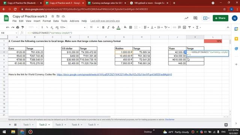Screen dimensions: 240x135
Task: Open Google Keep side panel
Action: 236,39
